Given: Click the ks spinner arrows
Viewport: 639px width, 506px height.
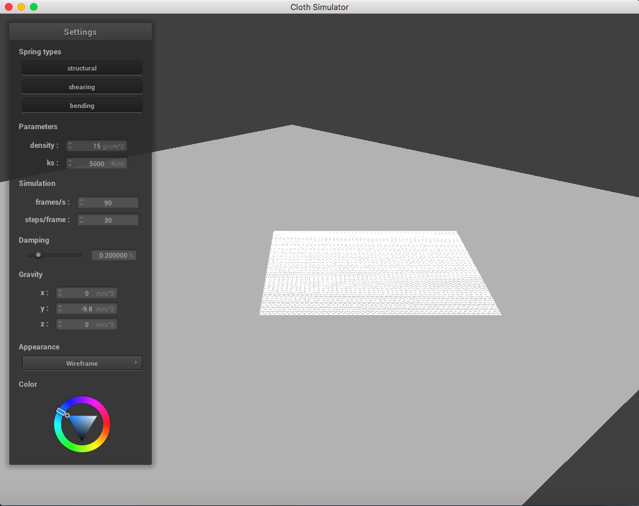Looking at the screenshot, I should coord(70,163).
